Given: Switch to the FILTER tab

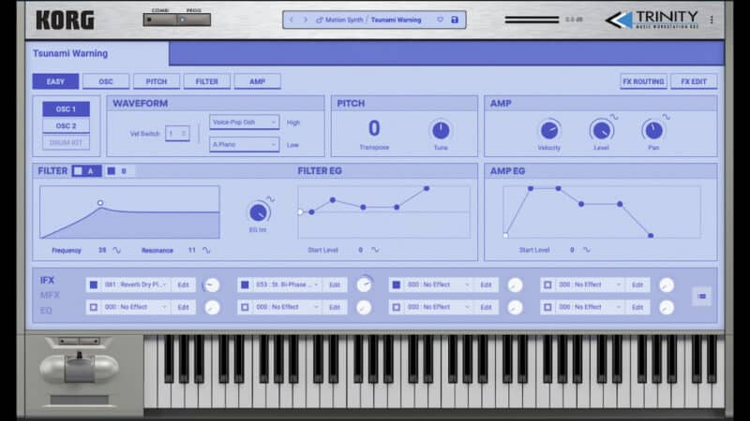Looking at the screenshot, I should [x=206, y=81].
